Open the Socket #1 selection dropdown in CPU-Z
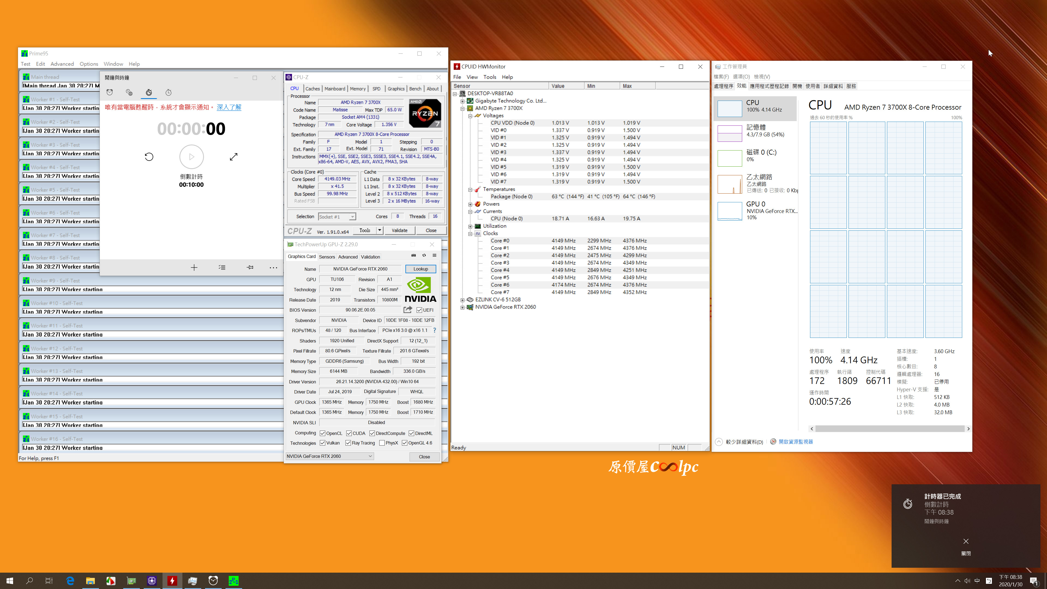The height and width of the screenshot is (589, 1047). (x=337, y=217)
